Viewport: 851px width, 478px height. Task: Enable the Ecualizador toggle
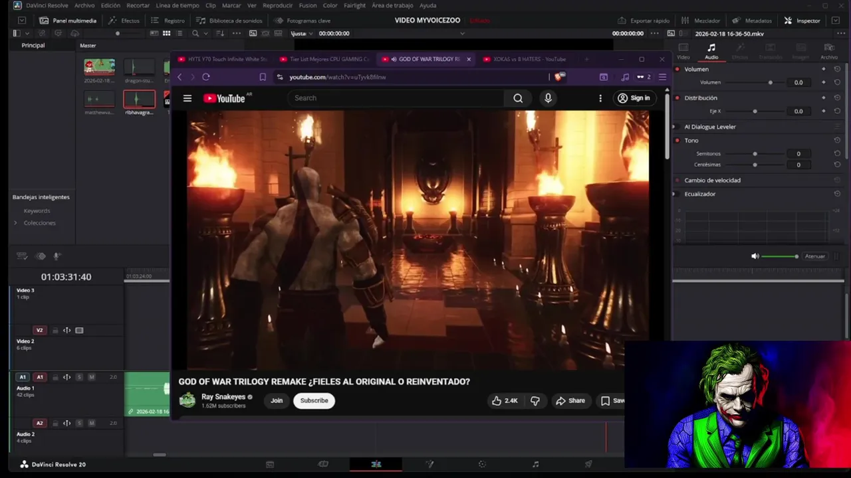pos(677,194)
